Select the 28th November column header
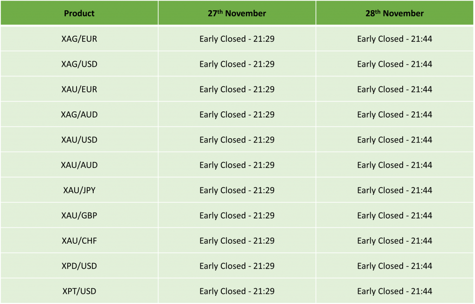The width and height of the screenshot is (475, 304). click(395, 13)
